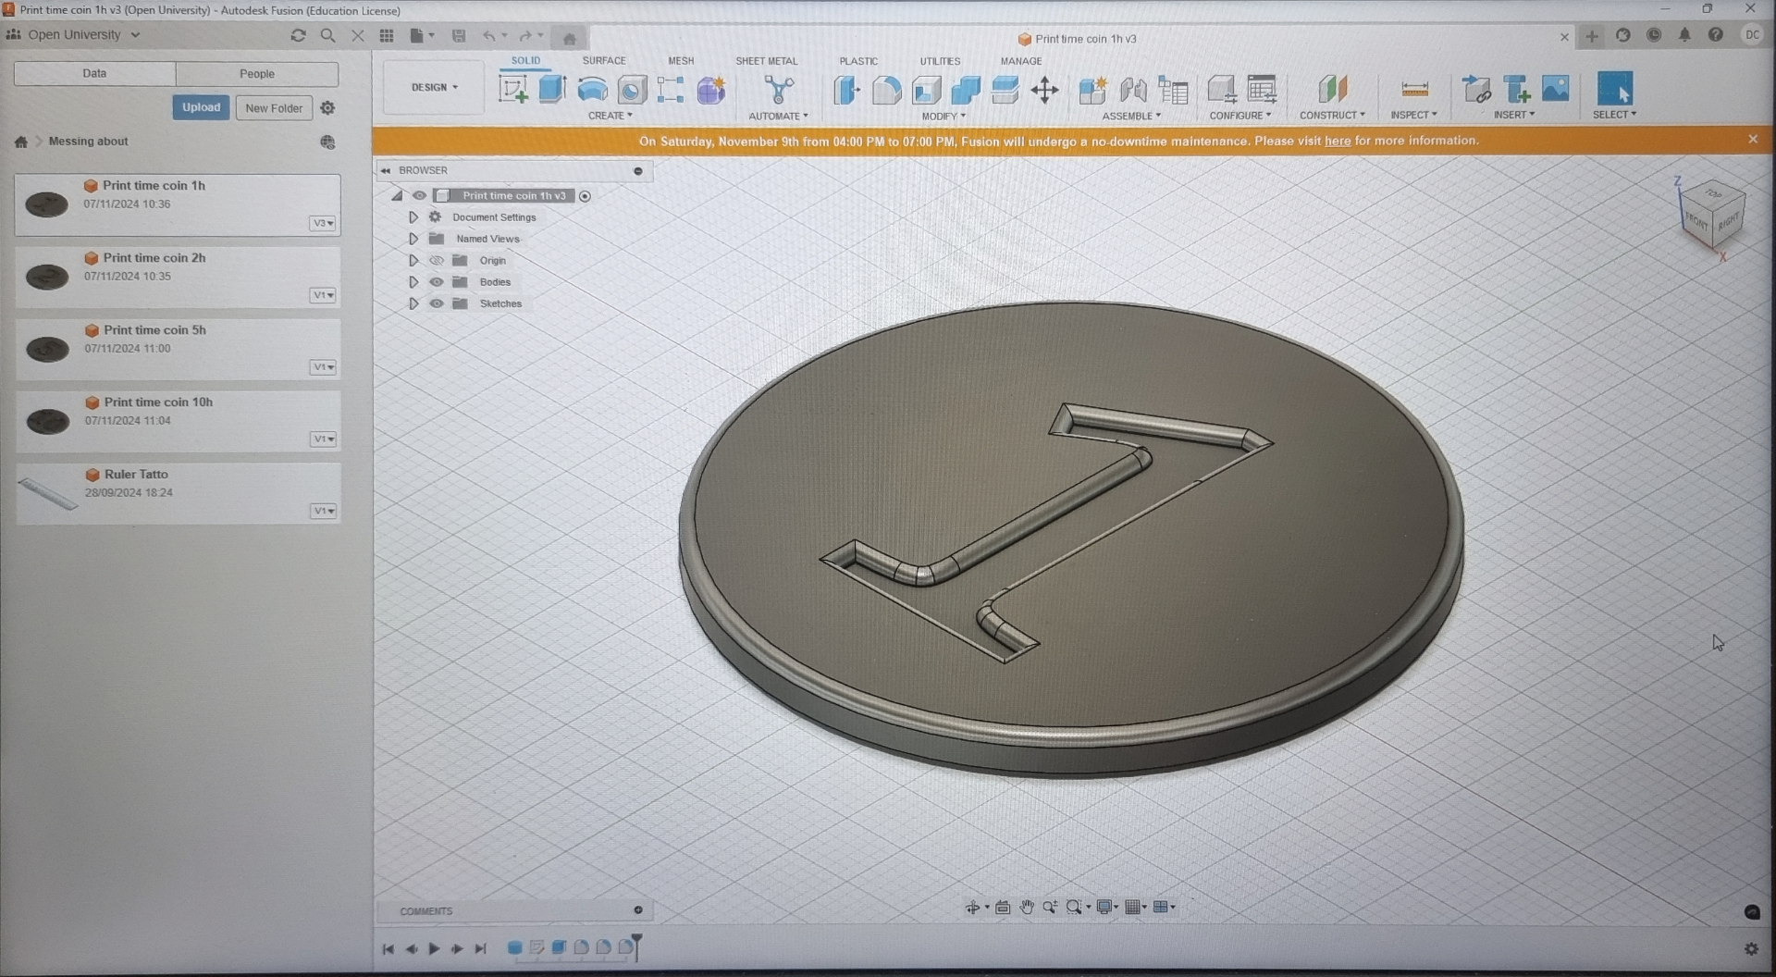Click the Orbit navigation icon
This screenshot has height=977, width=1776.
click(972, 908)
